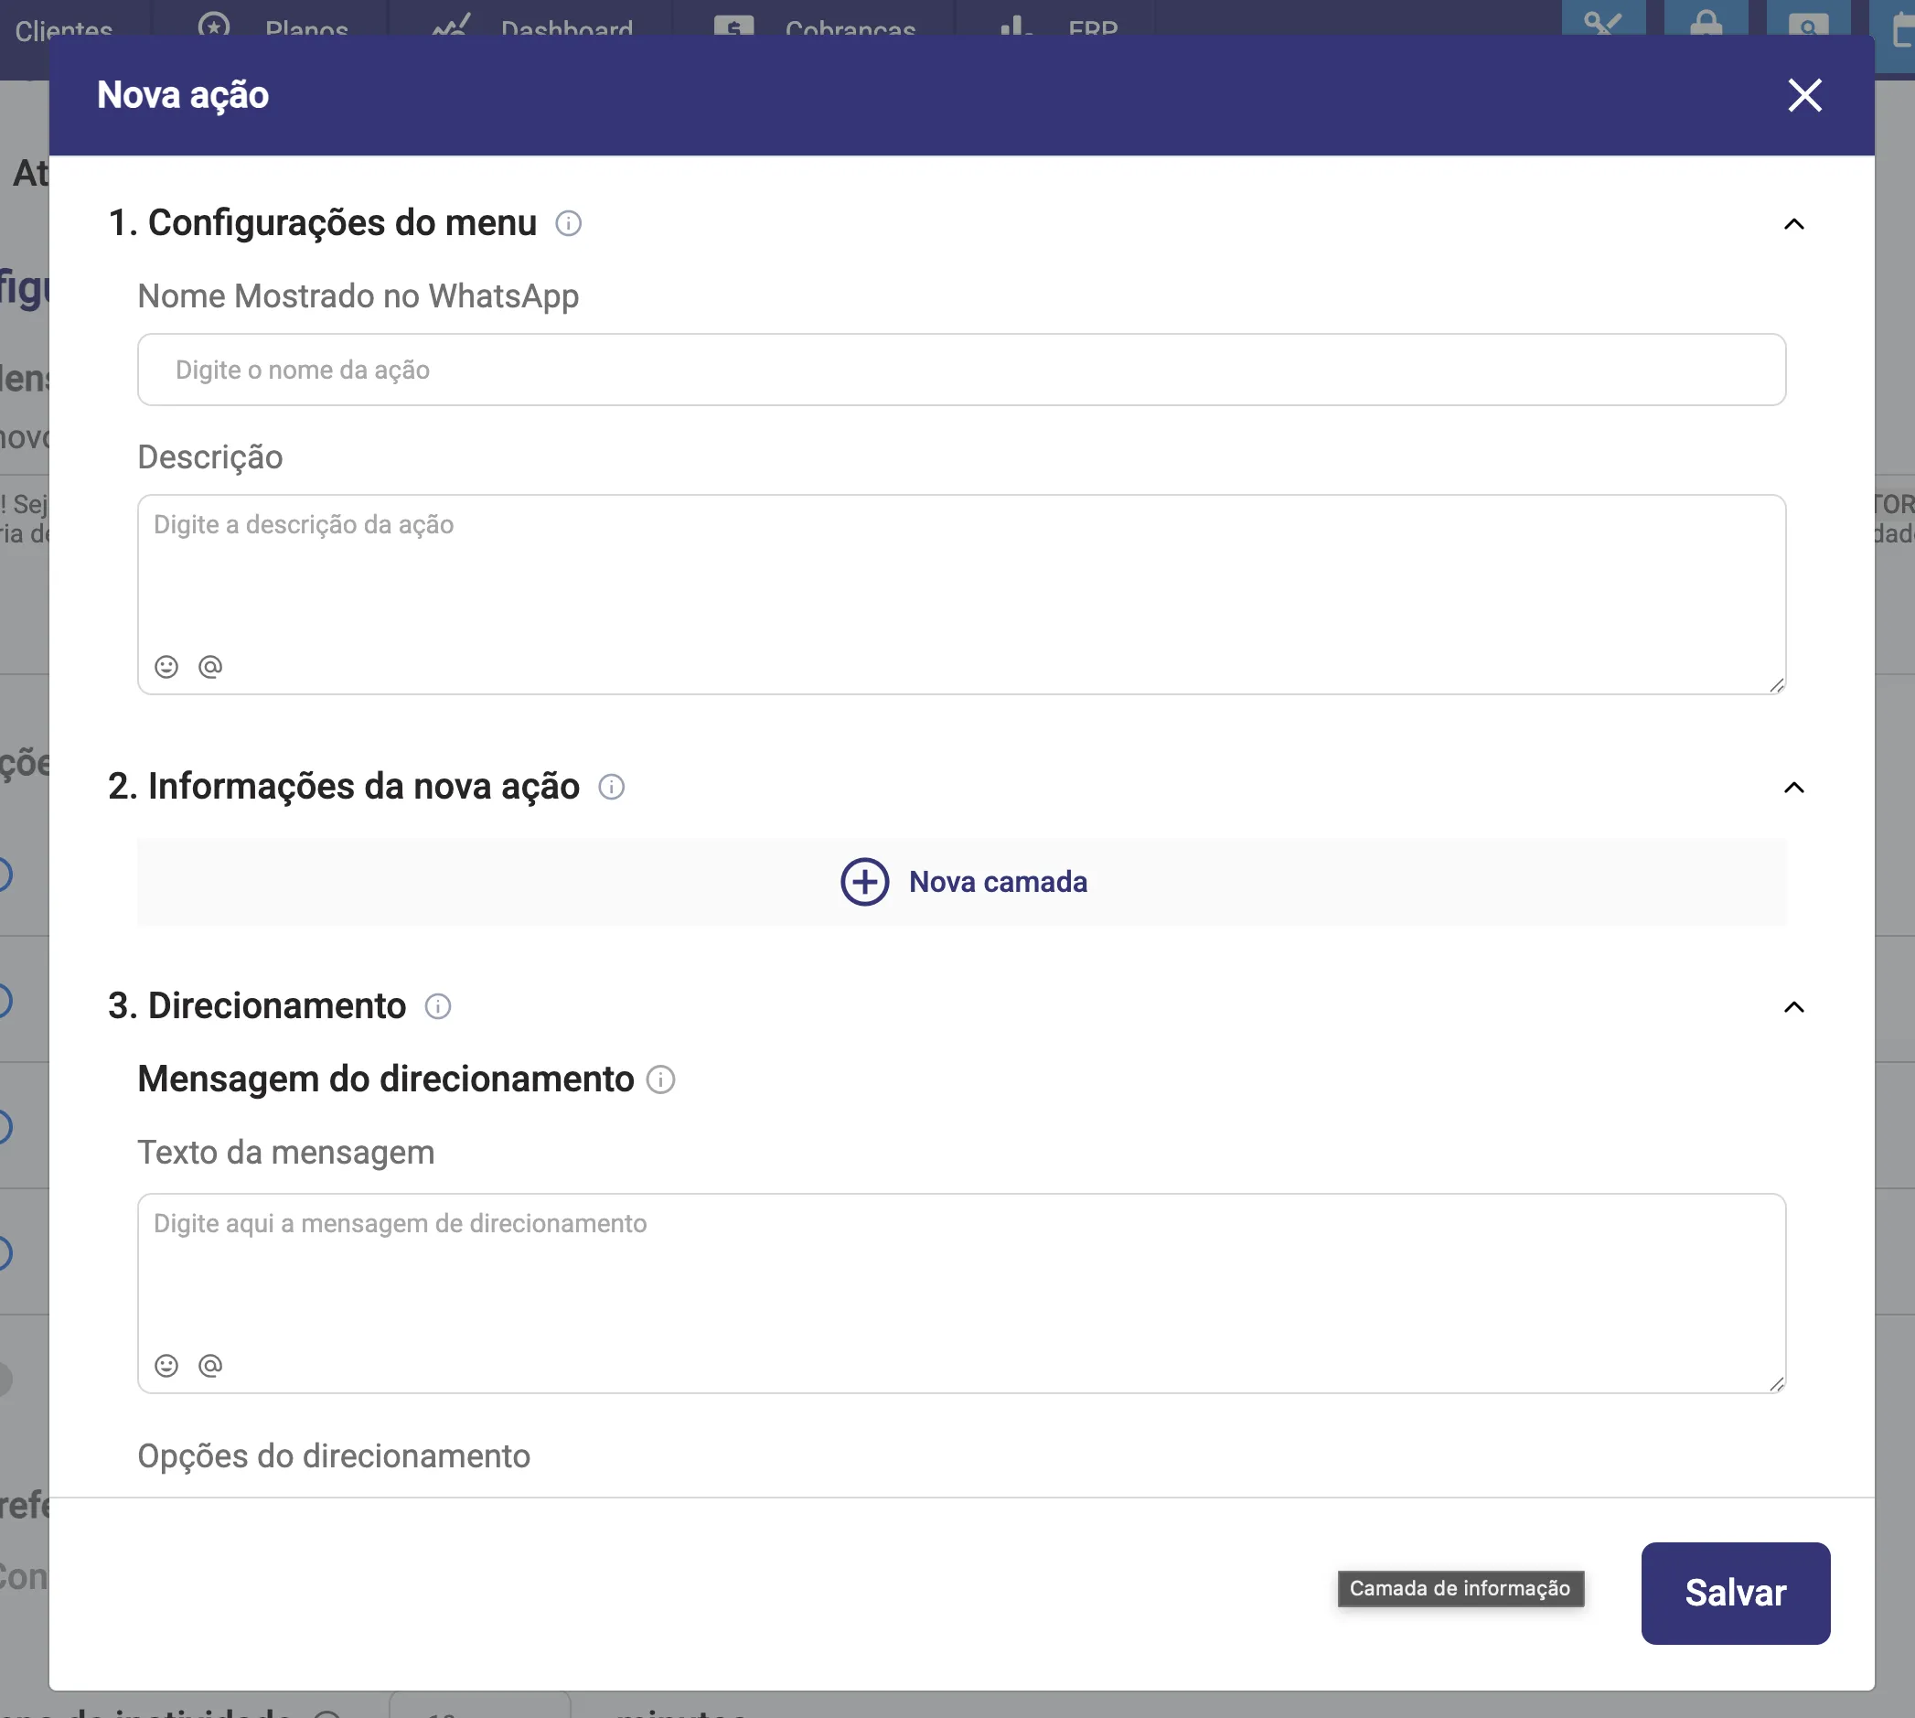Insert mention variable in Descrição box
Image resolution: width=1915 pixels, height=1718 pixels.
click(x=210, y=668)
